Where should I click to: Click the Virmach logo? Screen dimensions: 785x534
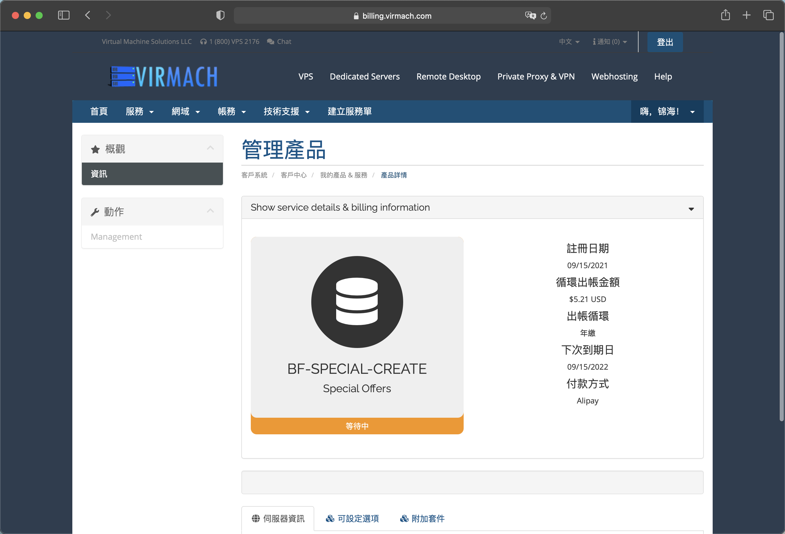pos(163,76)
